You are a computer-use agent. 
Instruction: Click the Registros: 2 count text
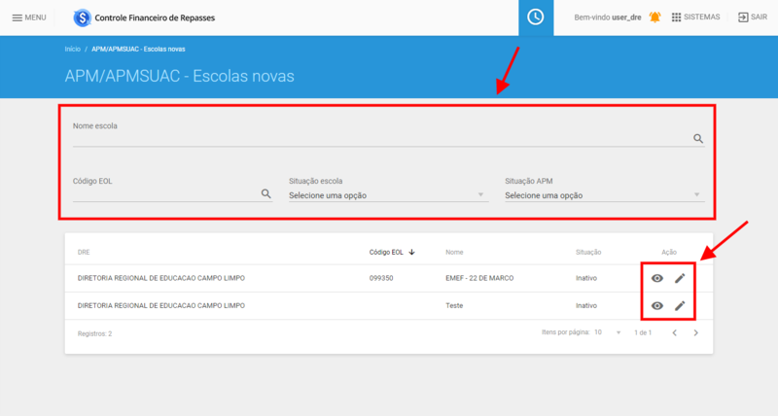coord(94,333)
